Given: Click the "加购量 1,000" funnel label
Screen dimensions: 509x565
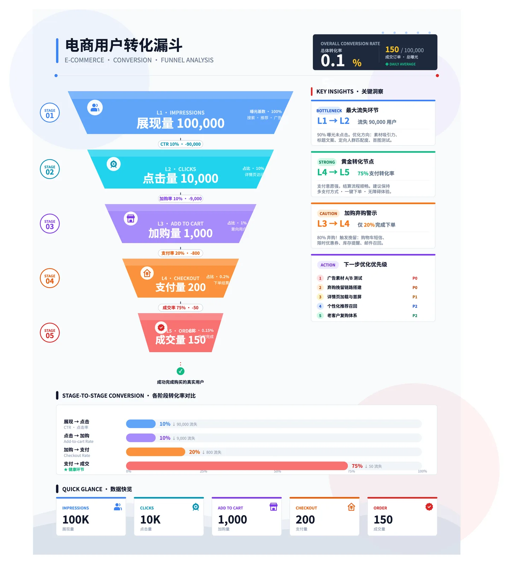Looking at the screenshot, I should 181,233.
